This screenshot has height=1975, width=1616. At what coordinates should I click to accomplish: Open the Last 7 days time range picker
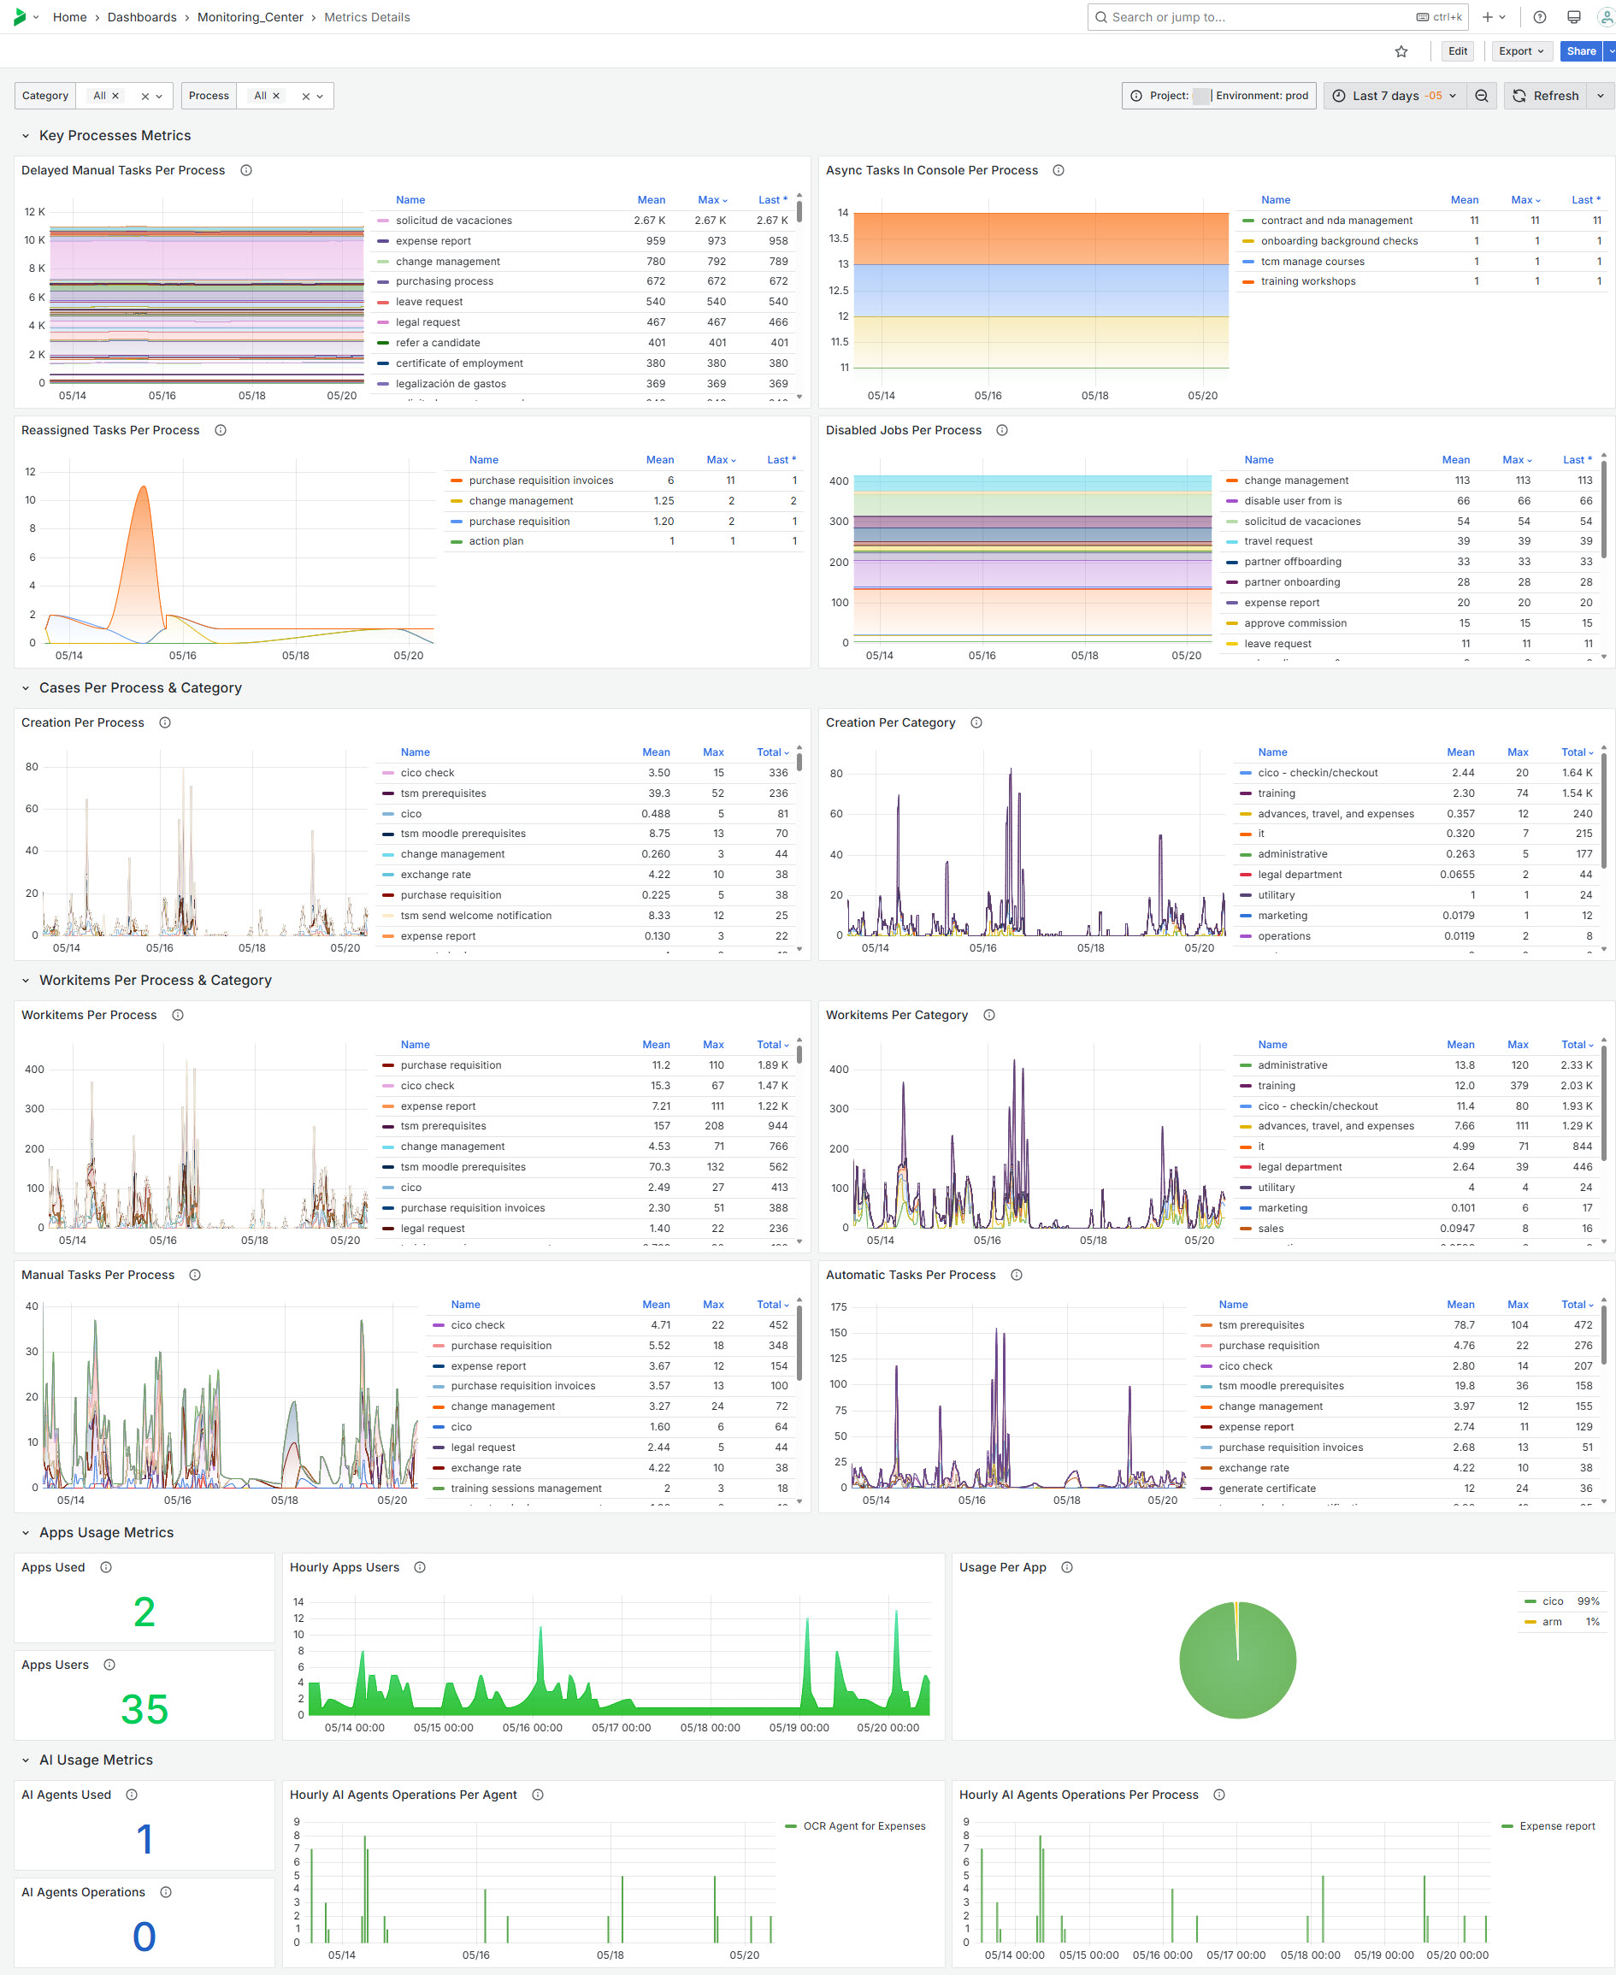(x=1394, y=96)
